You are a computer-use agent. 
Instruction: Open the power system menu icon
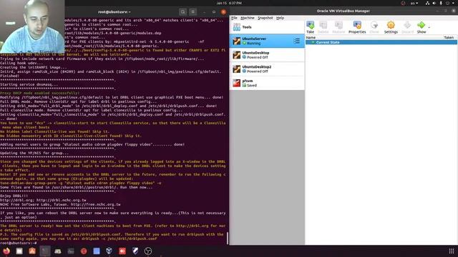pos(448,3)
